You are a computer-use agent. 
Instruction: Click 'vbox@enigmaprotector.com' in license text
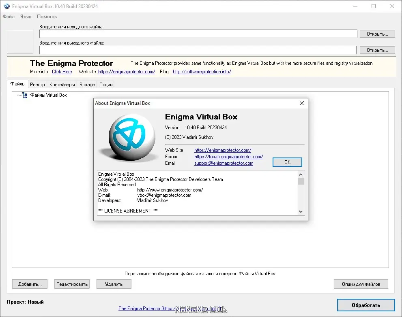pyautogui.click(x=164, y=195)
